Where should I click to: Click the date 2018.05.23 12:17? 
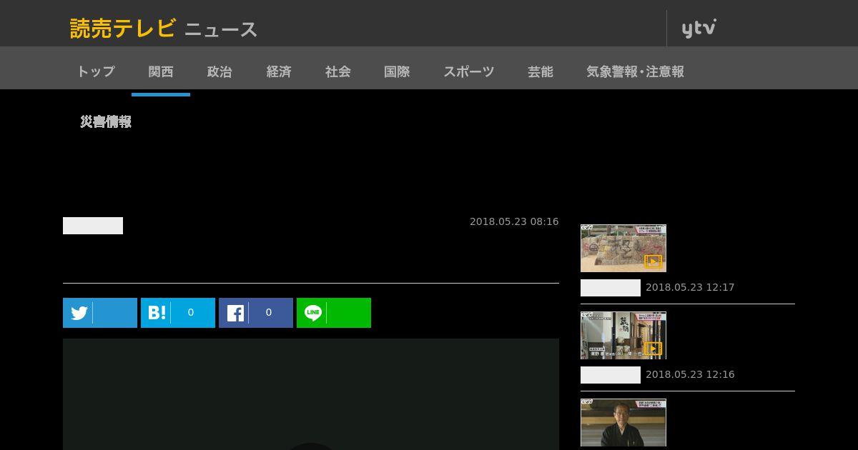point(690,287)
